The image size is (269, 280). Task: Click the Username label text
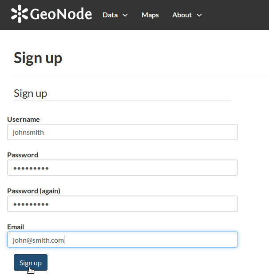point(24,119)
